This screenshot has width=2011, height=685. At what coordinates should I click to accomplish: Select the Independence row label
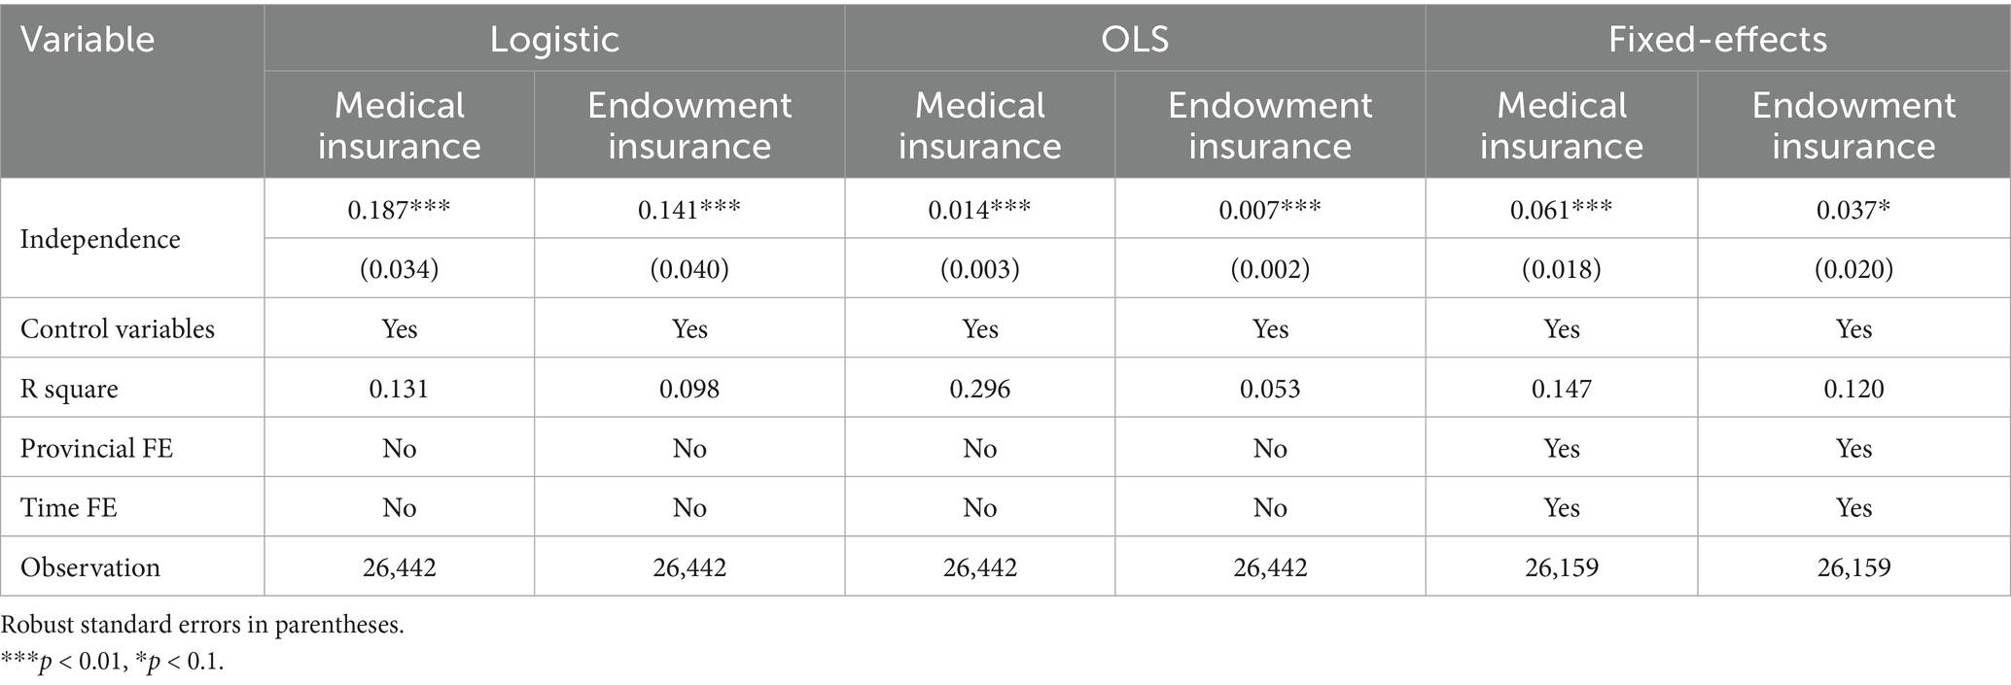(100, 239)
